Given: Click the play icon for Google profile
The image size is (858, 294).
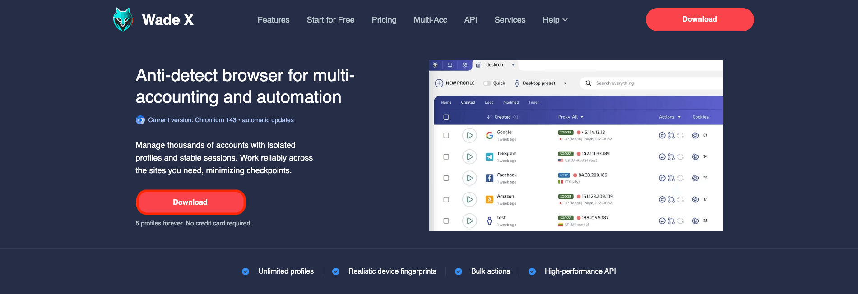Looking at the screenshot, I should tap(469, 135).
